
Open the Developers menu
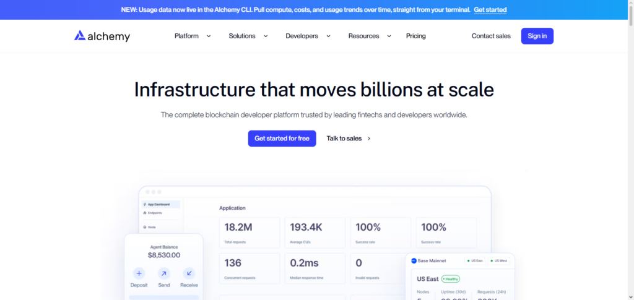point(302,36)
